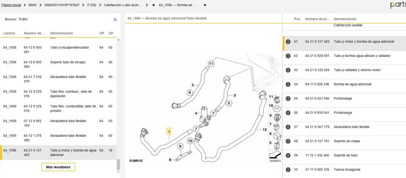This screenshot has height=178, width=406.
Task: Open BMW breadcrumb
Action: (32, 5)
